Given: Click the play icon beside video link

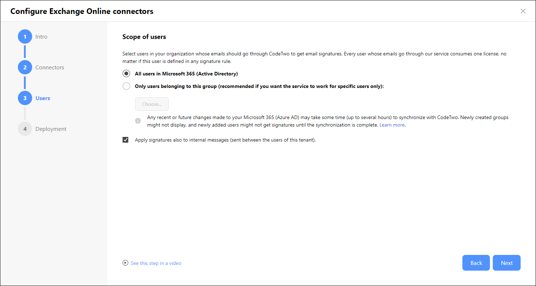Looking at the screenshot, I should click(125, 263).
